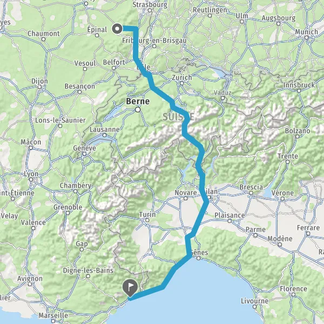This screenshot has width=324, height=324.
Task: Select the Grenoble city label
Action: pyautogui.click(x=68, y=207)
